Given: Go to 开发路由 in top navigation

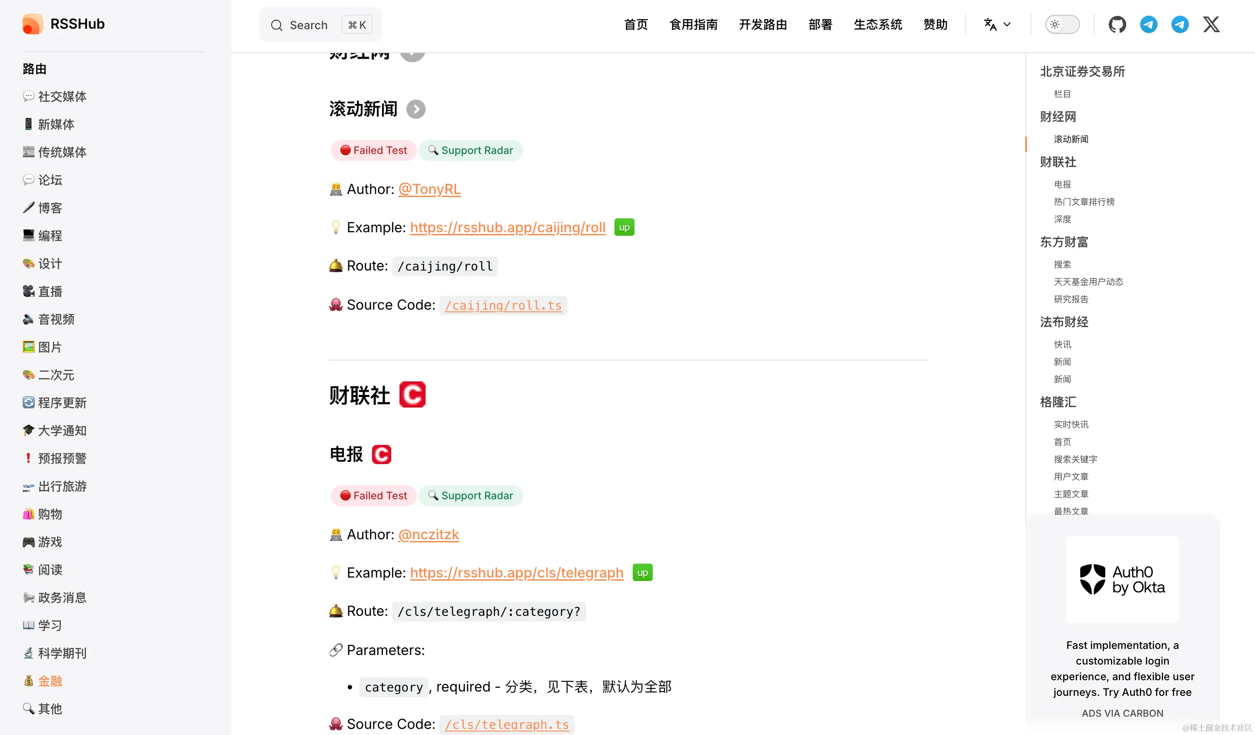Looking at the screenshot, I should coord(763,24).
